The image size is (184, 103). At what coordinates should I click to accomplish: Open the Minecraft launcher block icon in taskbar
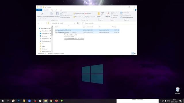pos(62,101)
